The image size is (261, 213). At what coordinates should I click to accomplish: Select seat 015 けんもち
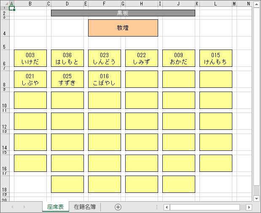(x=216, y=58)
